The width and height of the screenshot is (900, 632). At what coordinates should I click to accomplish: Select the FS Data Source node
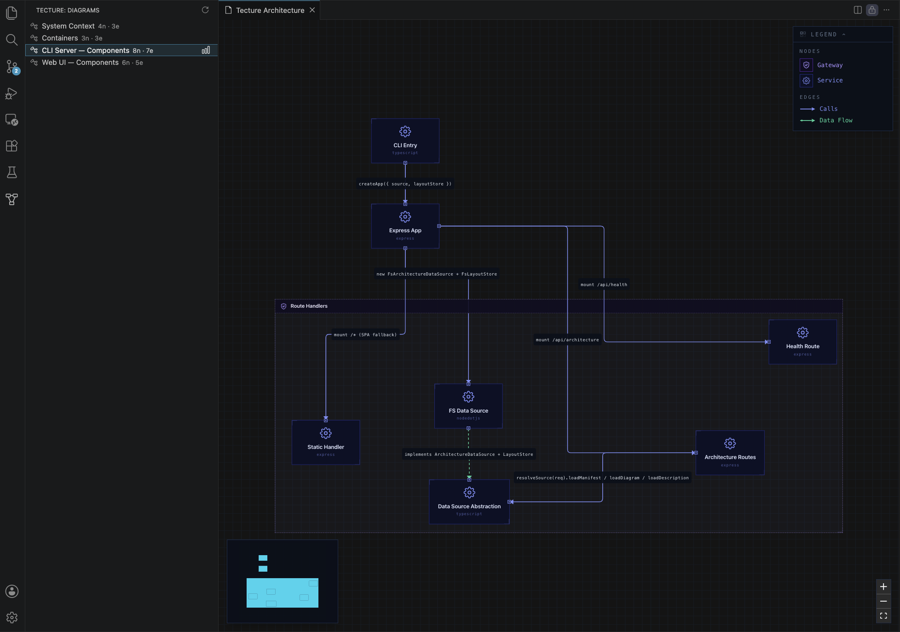[x=468, y=406]
